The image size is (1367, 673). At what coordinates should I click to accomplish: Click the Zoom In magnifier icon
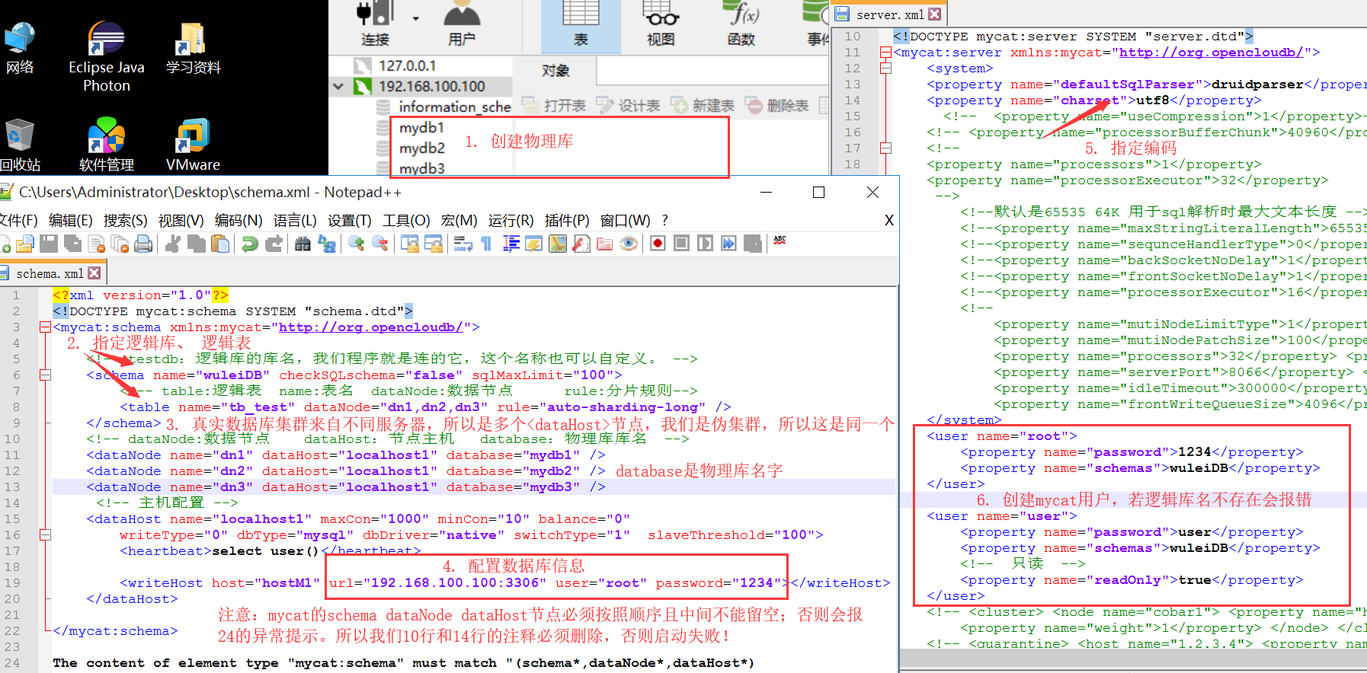(x=356, y=244)
